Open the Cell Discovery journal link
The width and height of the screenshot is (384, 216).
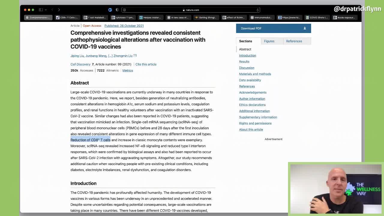(x=80, y=64)
